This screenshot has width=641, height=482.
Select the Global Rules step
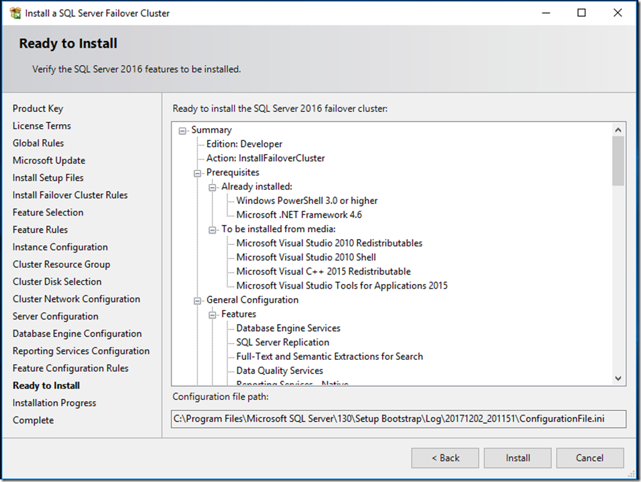tap(38, 143)
